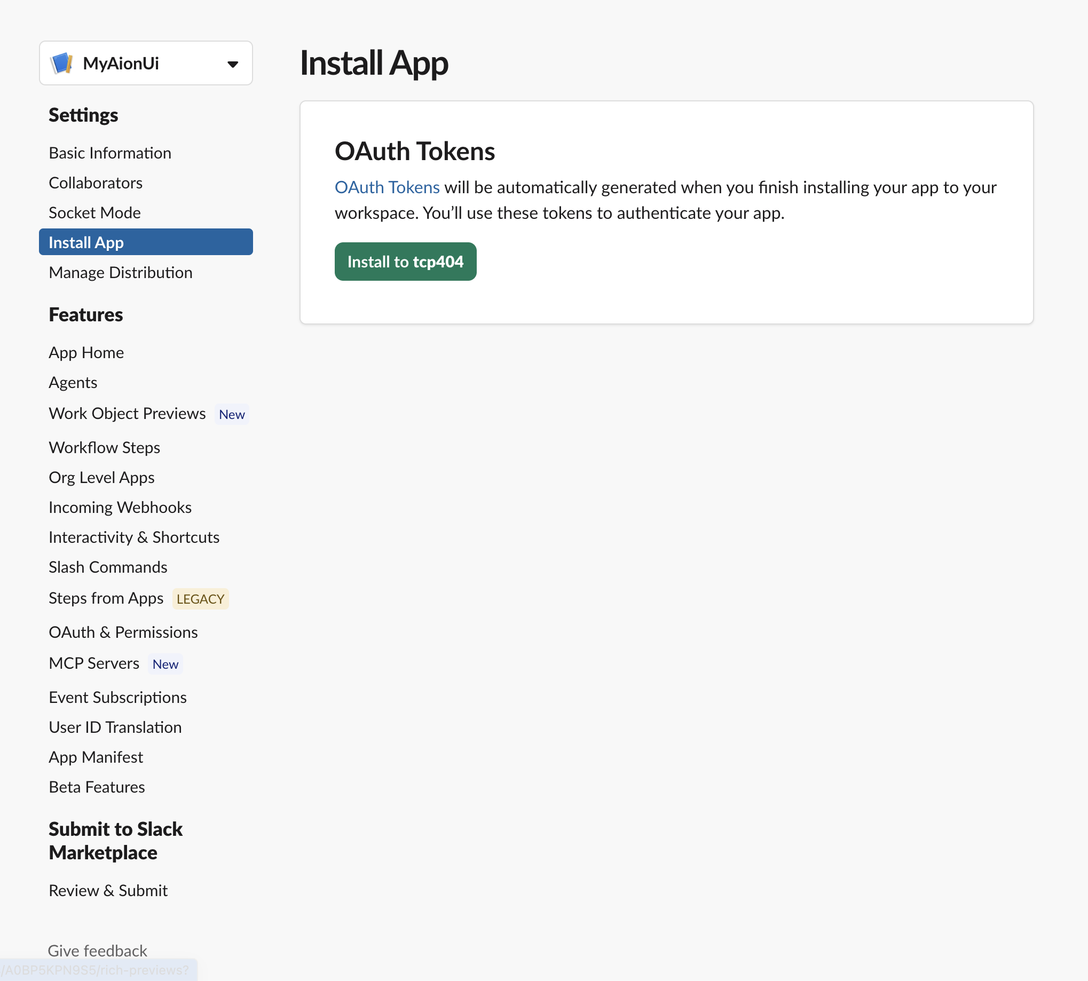Navigate to Agents feature
1088x981 pixels.
[73, 383]
